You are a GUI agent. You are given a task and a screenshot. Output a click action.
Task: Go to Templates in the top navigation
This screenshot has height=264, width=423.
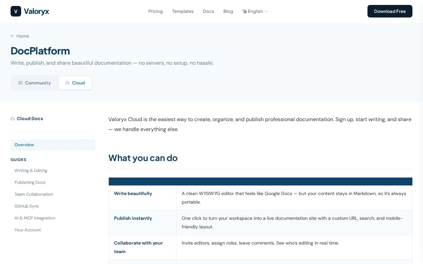(x=183, y=11)
